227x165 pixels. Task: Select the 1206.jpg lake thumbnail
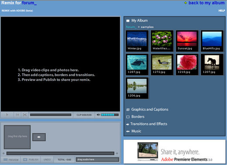tap(137, 88)
